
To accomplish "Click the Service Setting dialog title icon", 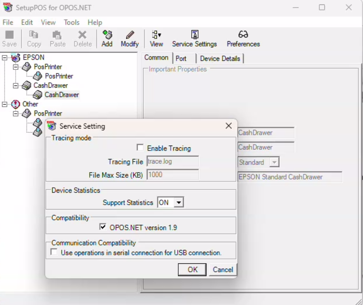I will pos(52,126).
